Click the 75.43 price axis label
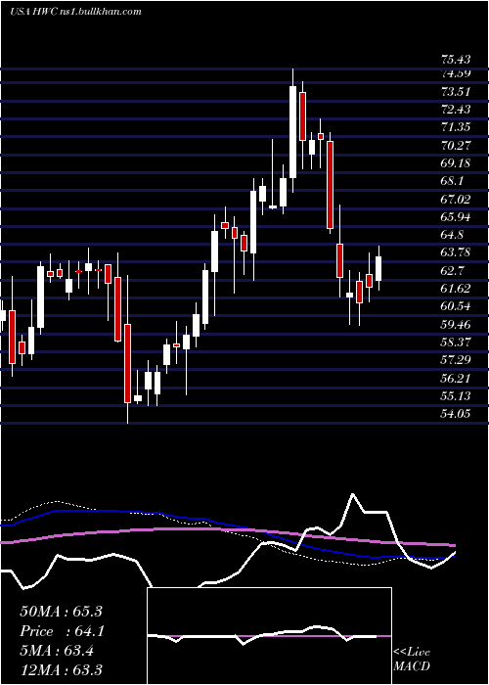This screenshot has width=489, height=685. pos(456,60)
